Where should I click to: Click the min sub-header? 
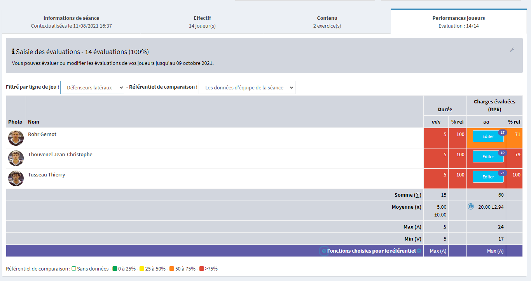[x=436, y=122]
